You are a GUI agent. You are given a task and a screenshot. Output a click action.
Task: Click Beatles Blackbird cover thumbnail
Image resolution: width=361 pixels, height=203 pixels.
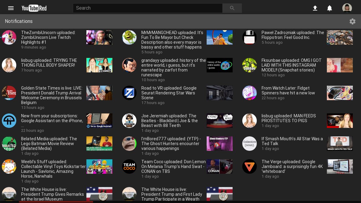pos(219,120)
